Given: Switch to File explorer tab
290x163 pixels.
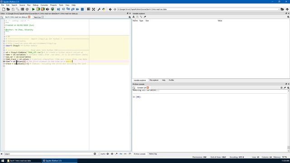Looking at the screenshot, I should click(x=154, y=80).
